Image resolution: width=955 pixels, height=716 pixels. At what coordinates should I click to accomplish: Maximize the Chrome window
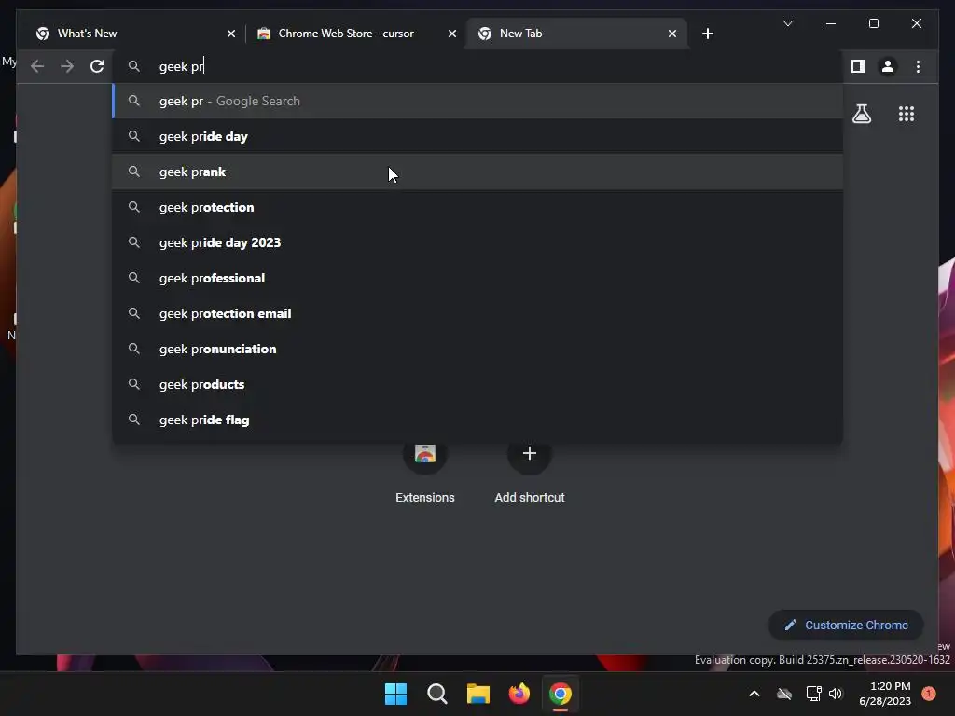[873, 23]
